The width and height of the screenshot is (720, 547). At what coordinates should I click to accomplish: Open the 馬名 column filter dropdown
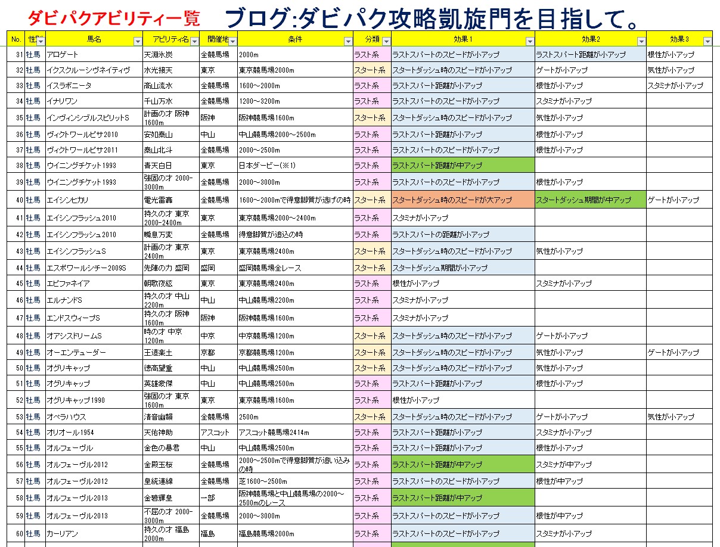(x=138, y=41)
